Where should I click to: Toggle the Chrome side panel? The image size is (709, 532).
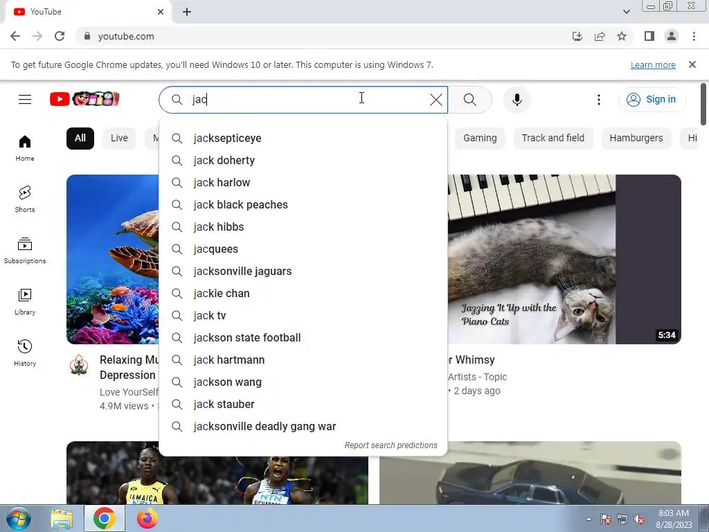tap(649, 36)
